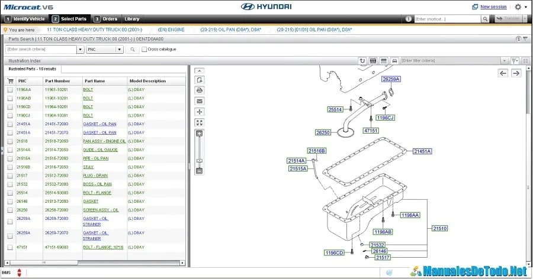This screenshot has height=279, width=533.
Task: Click the DMS status indicator icon
Action: [x=20, y=272]
